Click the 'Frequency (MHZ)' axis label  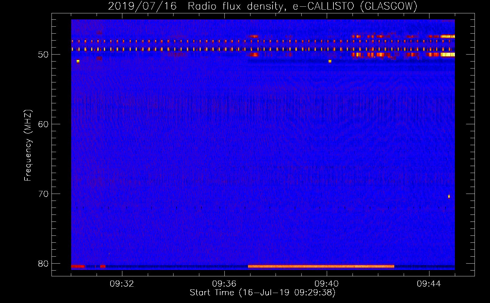click(28, 145)
